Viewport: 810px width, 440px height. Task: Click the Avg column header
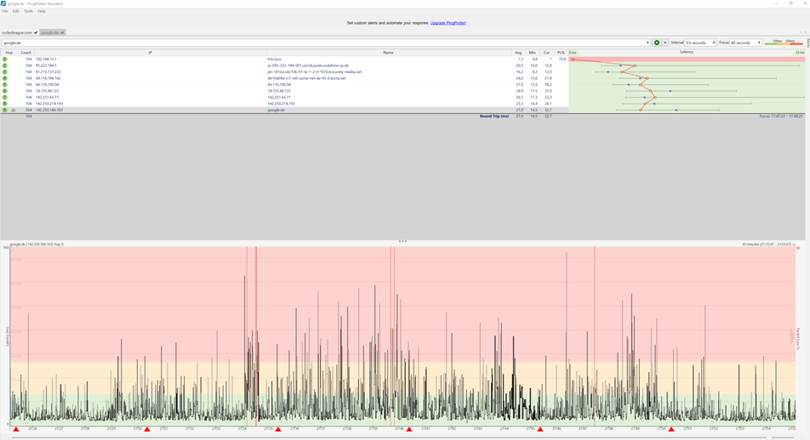coord(518,53)
